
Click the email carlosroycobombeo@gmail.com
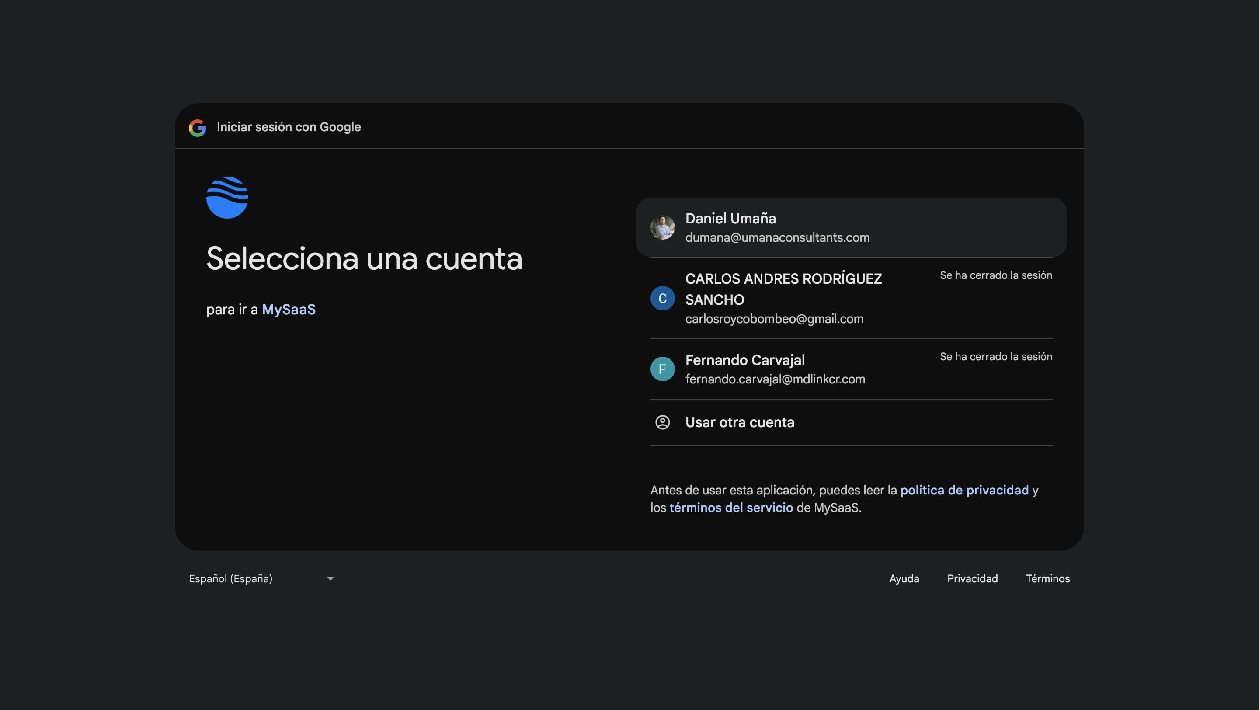pyautogui.click(x=774, y=319)
